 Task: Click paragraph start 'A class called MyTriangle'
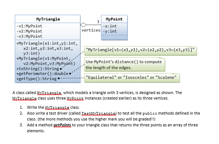(37, 93)
